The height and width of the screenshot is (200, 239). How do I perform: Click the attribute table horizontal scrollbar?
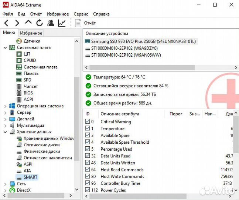click(138, 196)
